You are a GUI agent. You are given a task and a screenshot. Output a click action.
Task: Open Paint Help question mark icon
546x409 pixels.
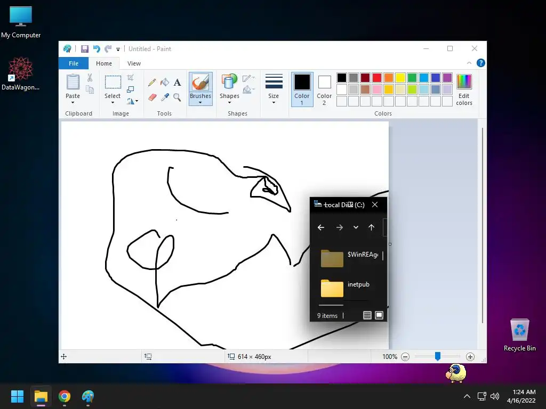click(481, 63)
